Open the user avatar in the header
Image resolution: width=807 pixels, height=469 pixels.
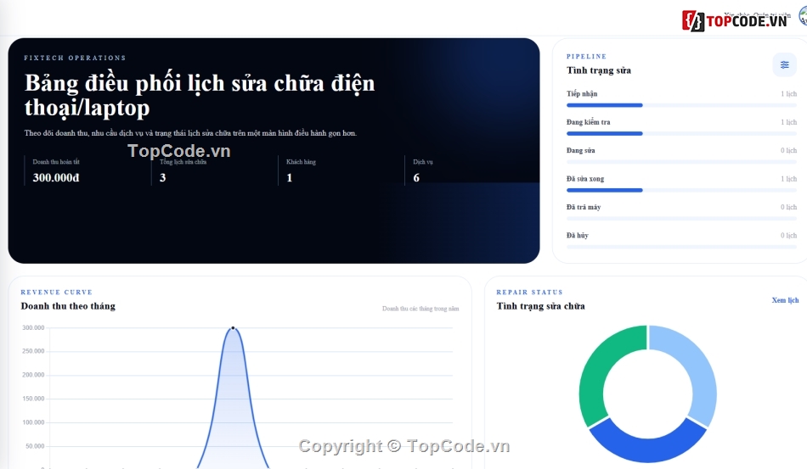pos(803,16)
